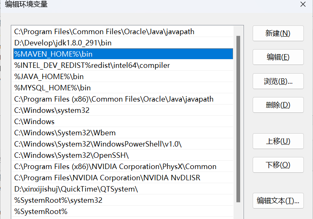Select the %JAVA_HOME%\bin entry

(49, 77)
